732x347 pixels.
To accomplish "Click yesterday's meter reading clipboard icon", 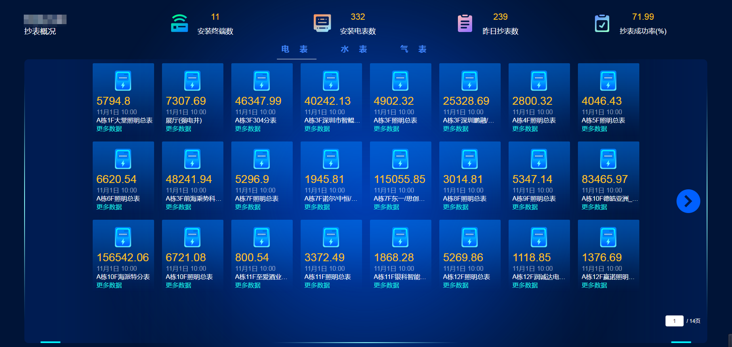I will (465, 23).
